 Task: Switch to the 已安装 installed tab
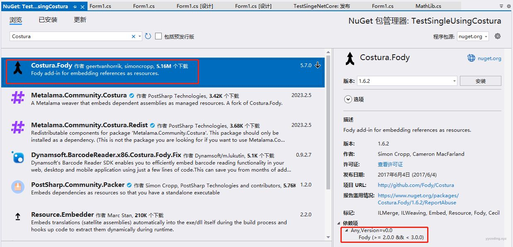(x=48, y=20)
